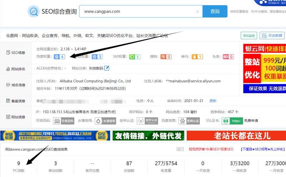The image size is (286, 177).
Task: Open the 友情链接、外链代发 banner
Action: (148, 136)
